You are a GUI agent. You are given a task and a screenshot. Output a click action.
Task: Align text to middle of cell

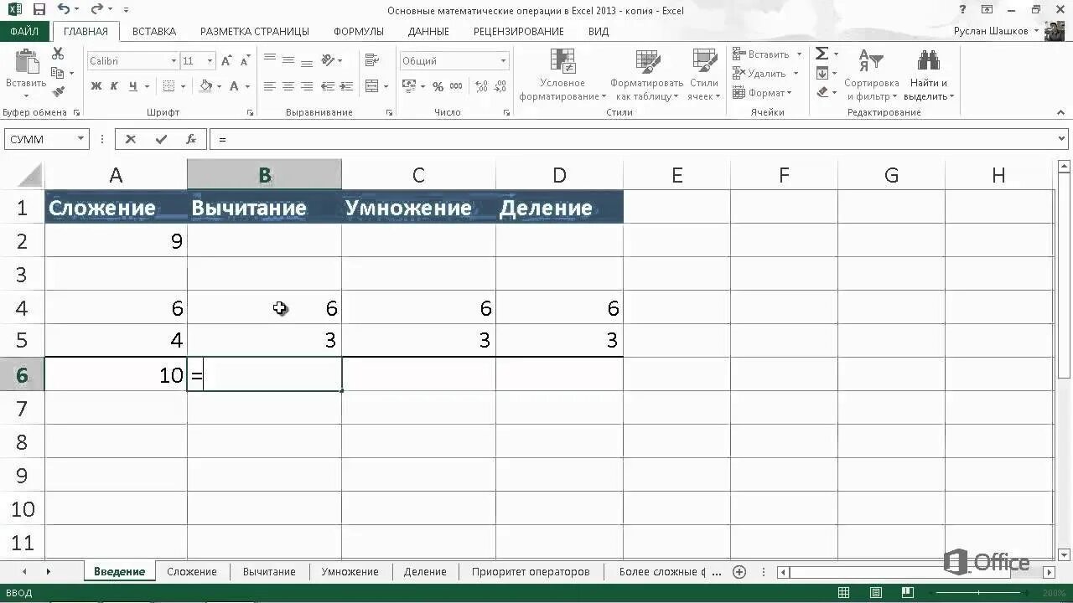click(288, 60)
